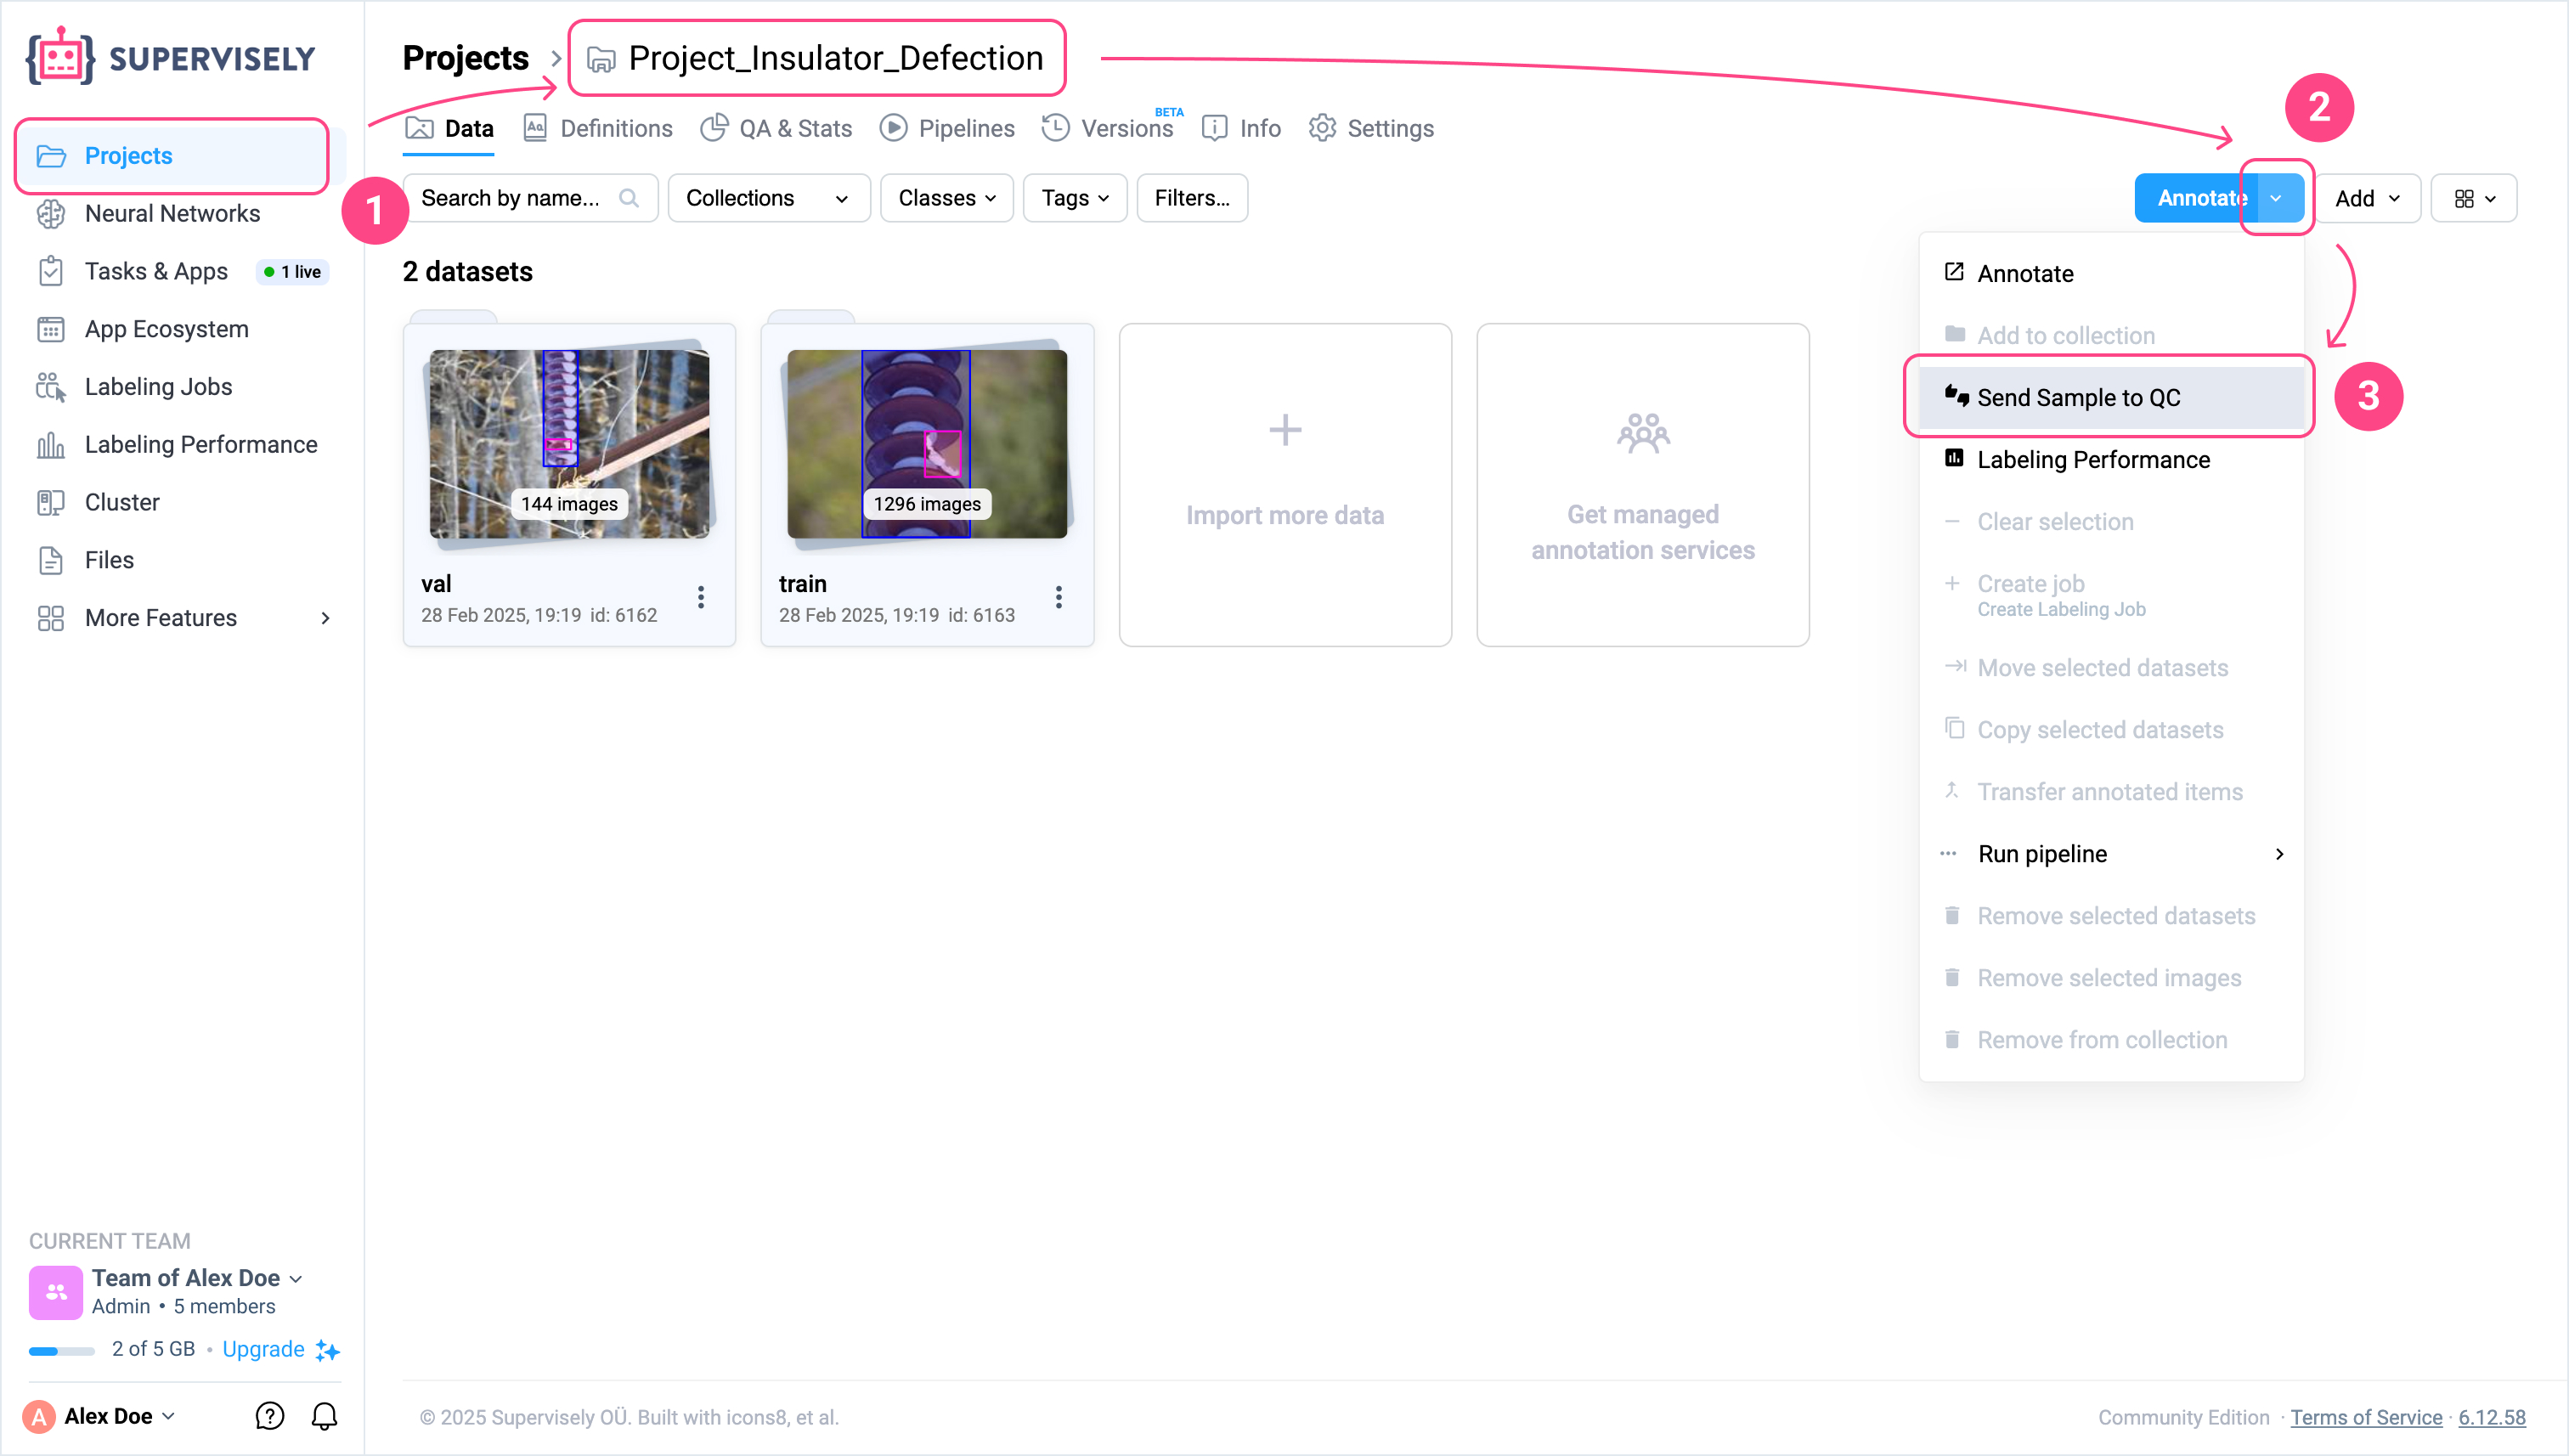Viewport: 2569px width, 1456px height.
Task: Open Labeling Jobs in the sidebar
Action: point(158,386)
